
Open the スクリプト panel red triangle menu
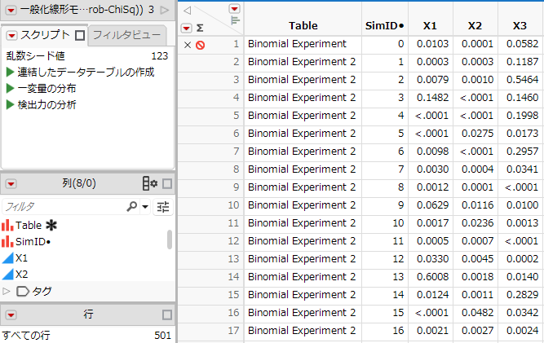(x=11, y=35)
